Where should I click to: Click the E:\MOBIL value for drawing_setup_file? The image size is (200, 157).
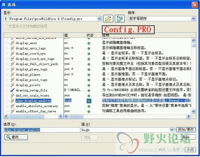[x=74, y=90]
